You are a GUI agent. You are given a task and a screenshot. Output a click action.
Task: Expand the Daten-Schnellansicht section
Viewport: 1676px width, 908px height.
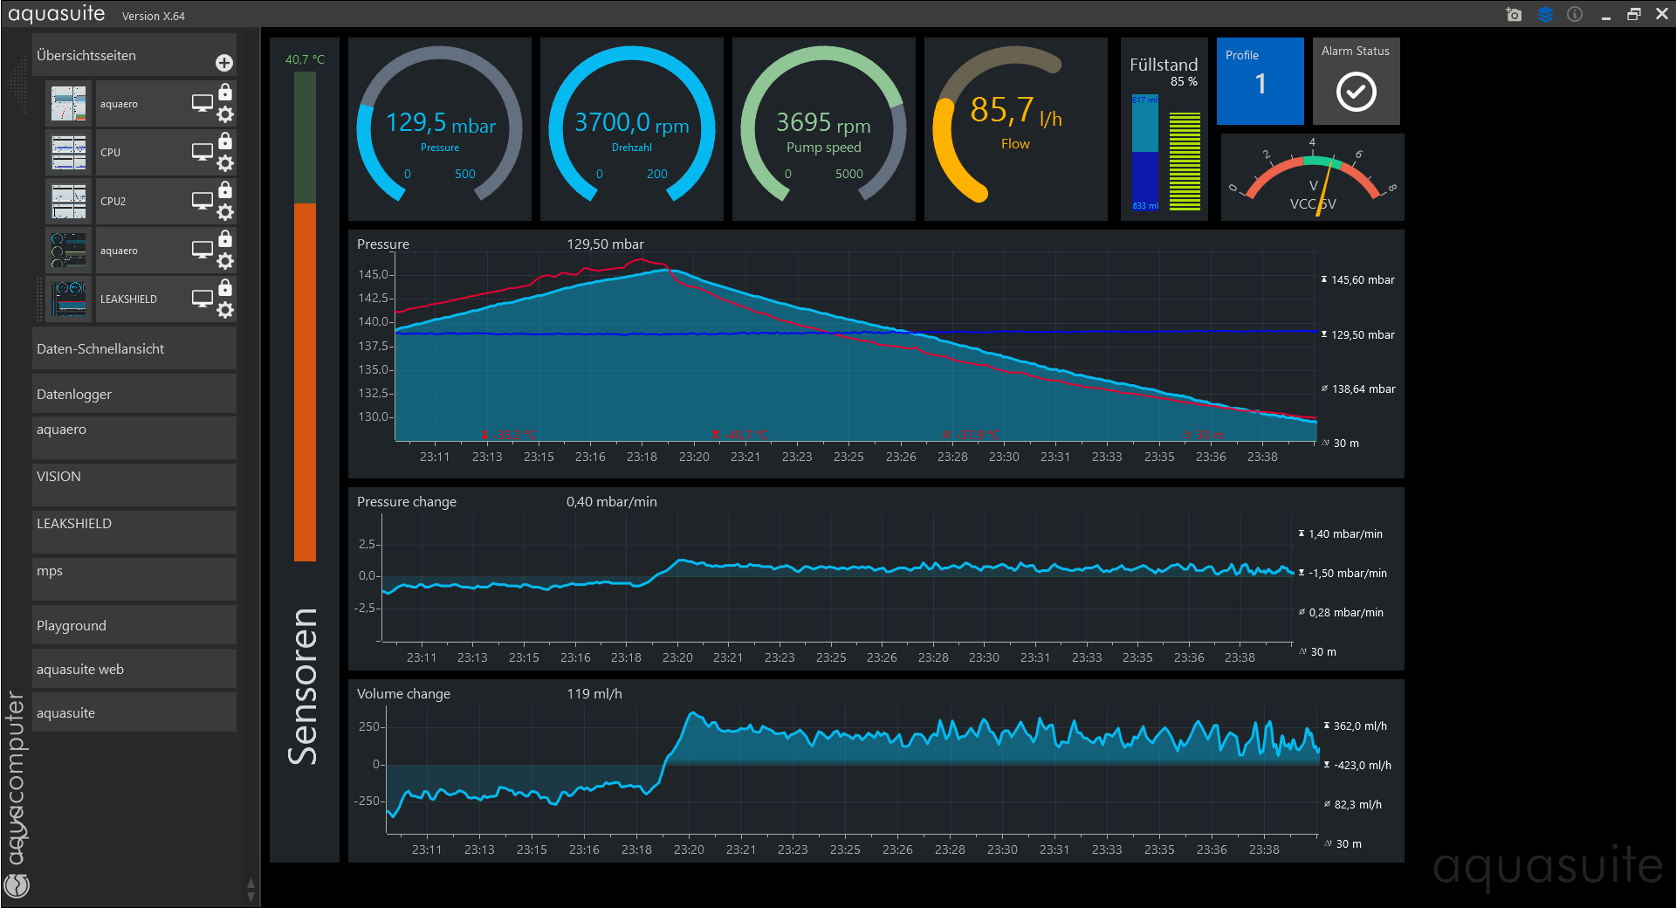134,348
